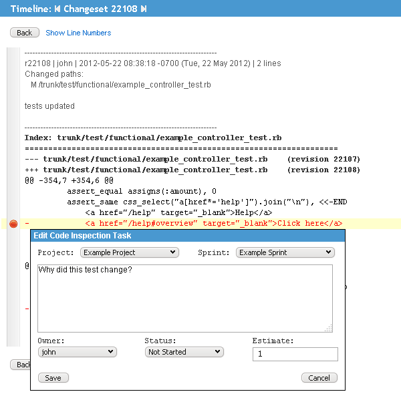
Task: Click the red inspection task marker icon
Action: click(x=13, y=224)
